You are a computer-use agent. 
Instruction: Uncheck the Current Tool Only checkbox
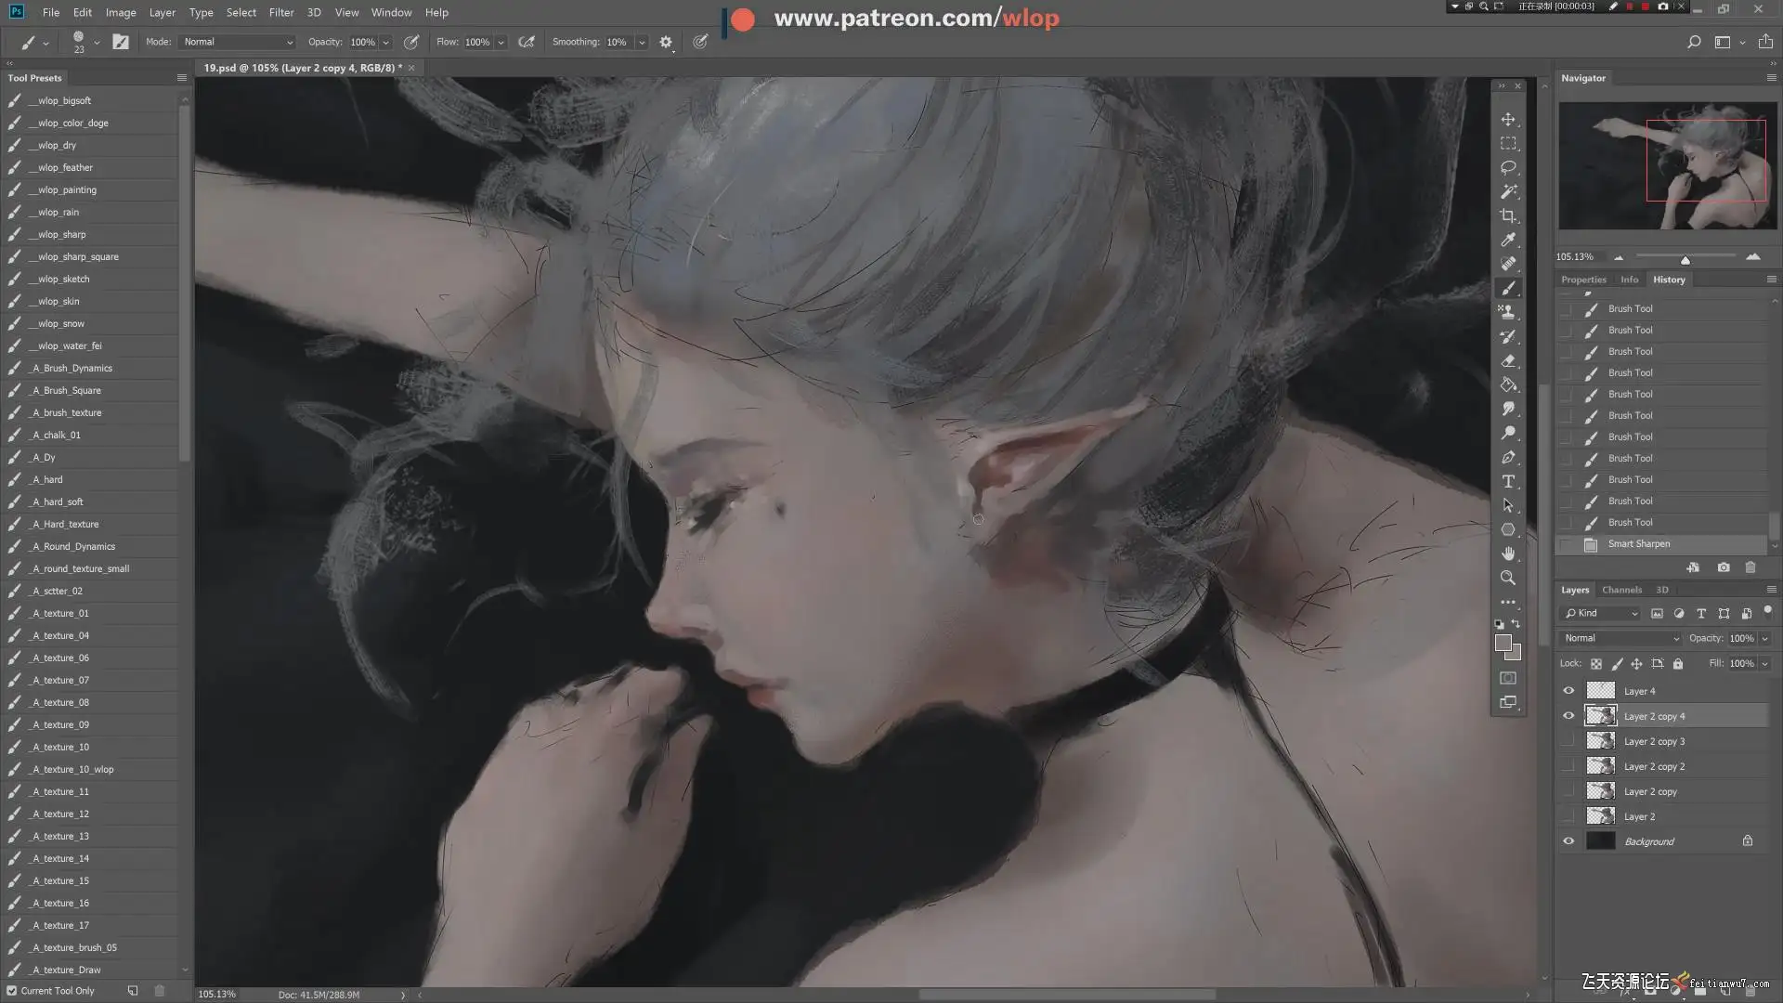click(x=12, y=991)
